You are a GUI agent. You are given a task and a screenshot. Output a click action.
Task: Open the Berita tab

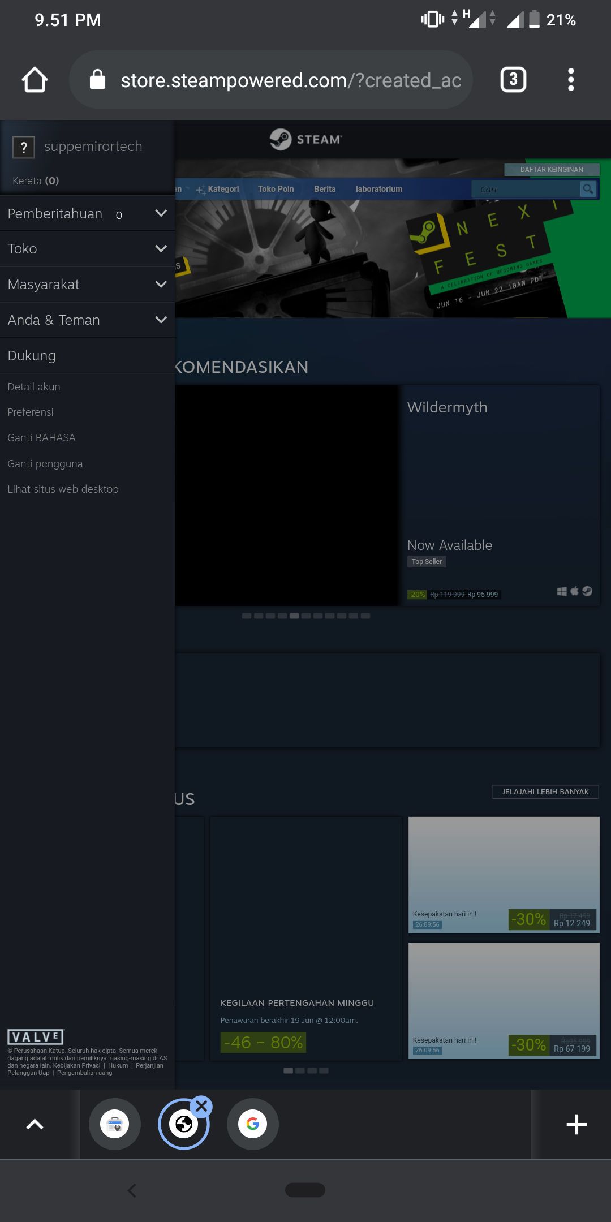pyautogui.click(x=325, y=189)
